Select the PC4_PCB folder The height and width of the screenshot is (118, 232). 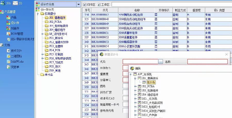(54, 50)
